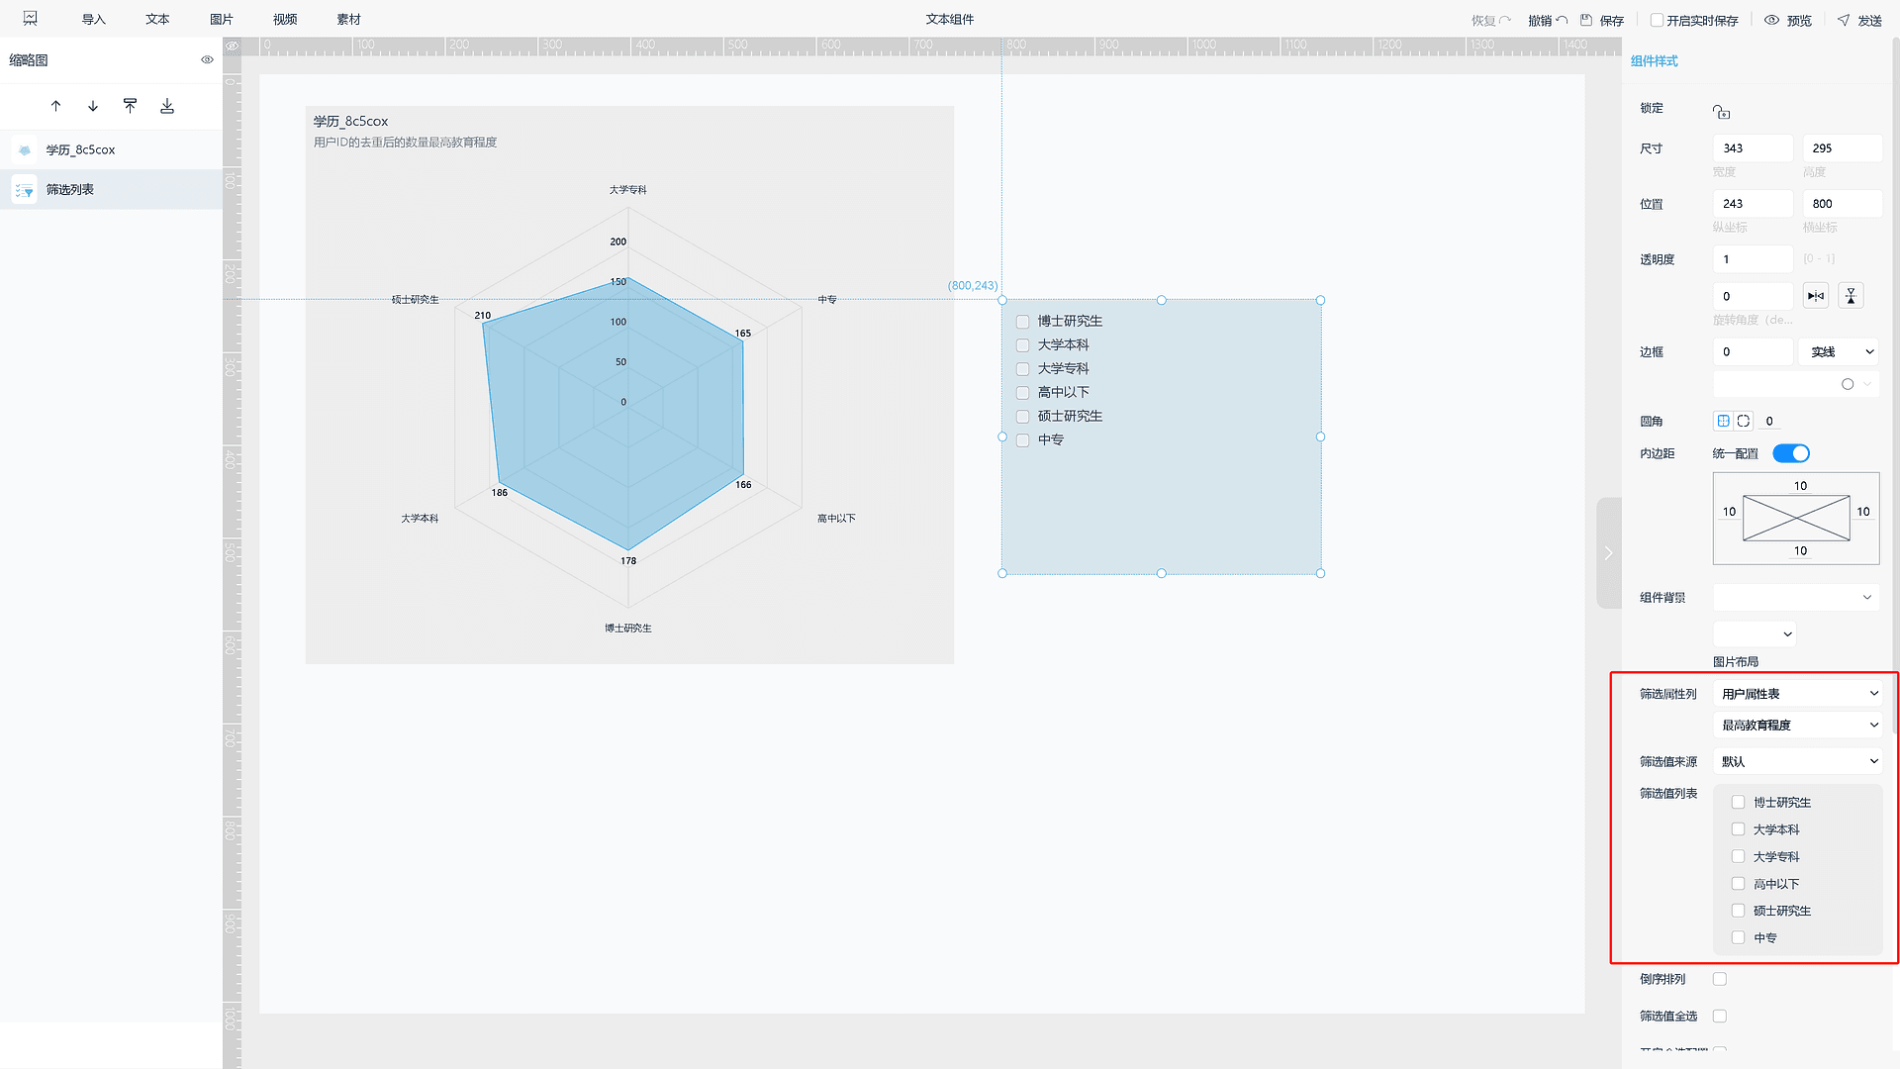Click the vertical flip icon
1900x1069 pixels.
point(1851,296)
